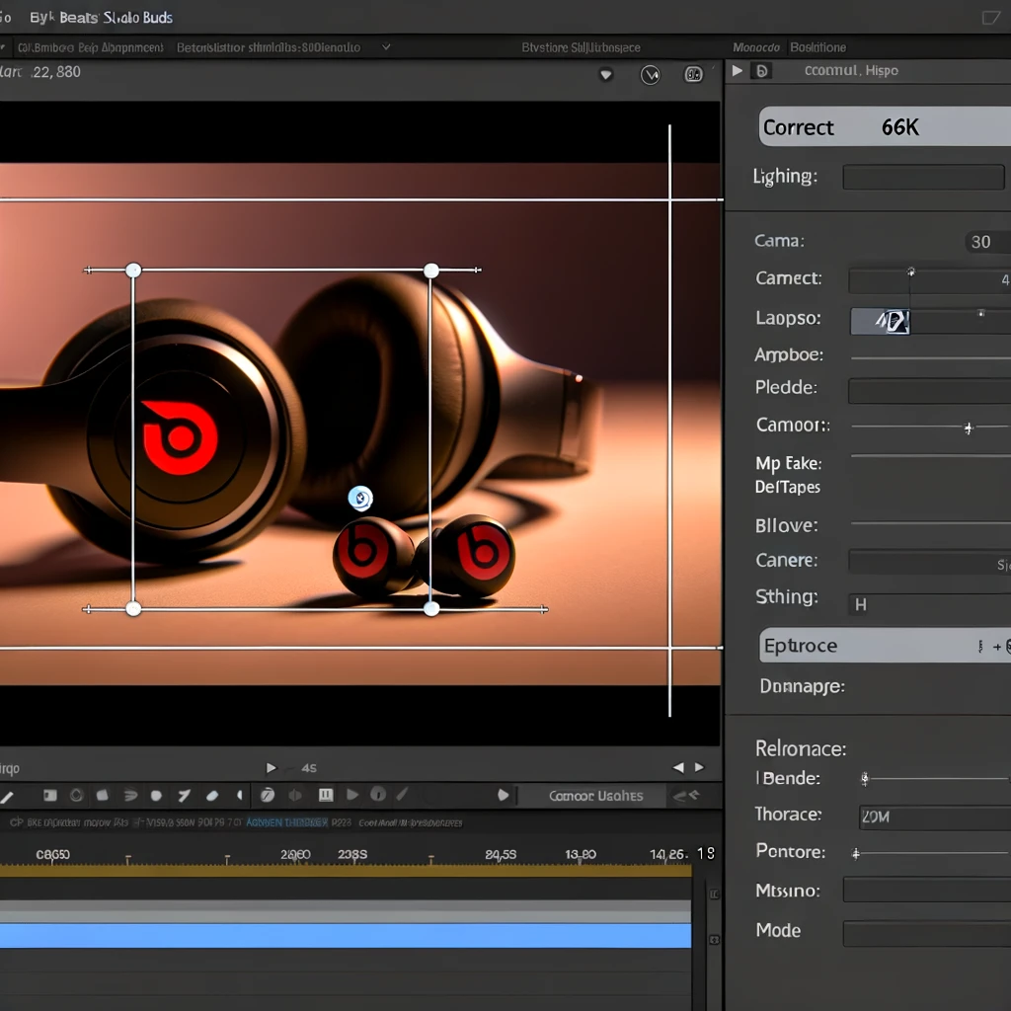
Task: Select the blue clip in the timeline
Action: [346, 936]
